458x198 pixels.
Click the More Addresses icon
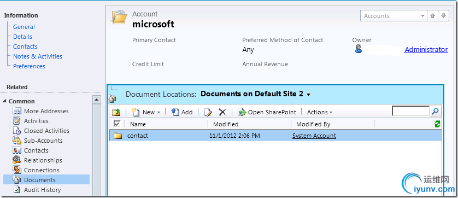click(x=17, y=111)
